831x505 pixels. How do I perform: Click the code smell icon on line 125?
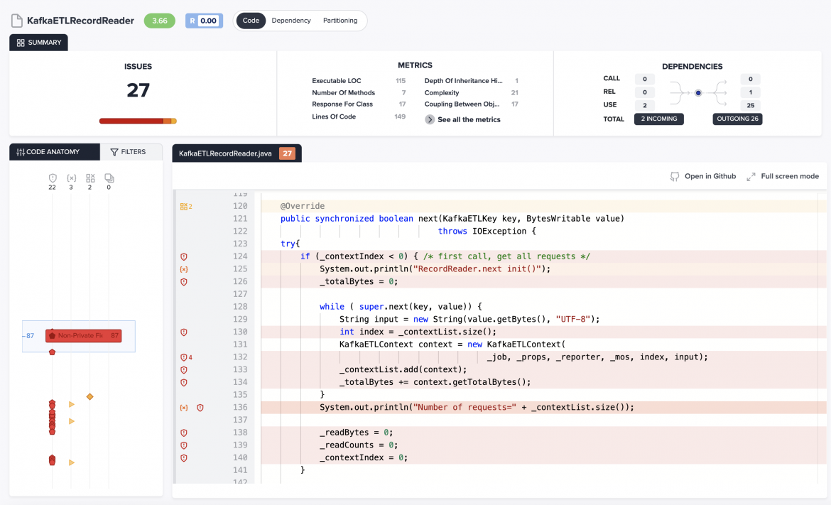184,269
